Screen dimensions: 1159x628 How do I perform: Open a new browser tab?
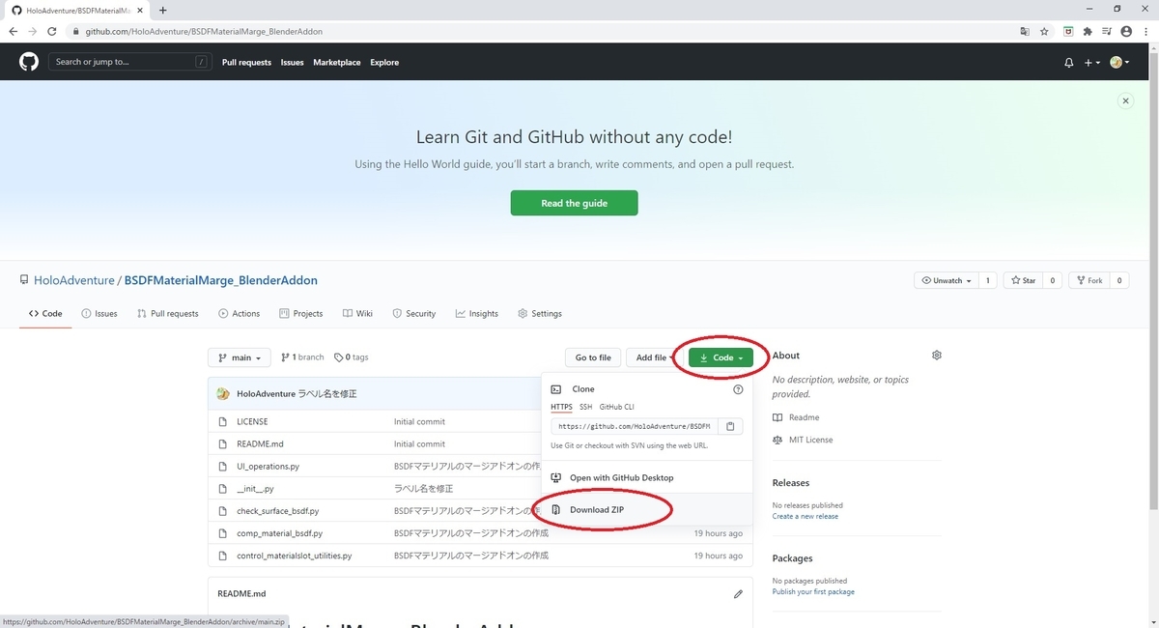click(x=162, y=10)
